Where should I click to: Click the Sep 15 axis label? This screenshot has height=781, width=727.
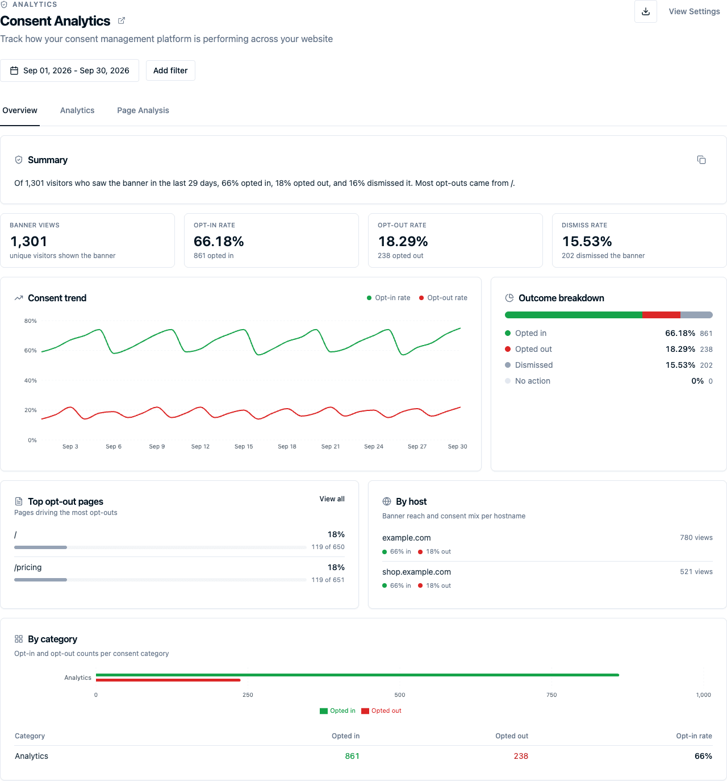click(244, 446)
